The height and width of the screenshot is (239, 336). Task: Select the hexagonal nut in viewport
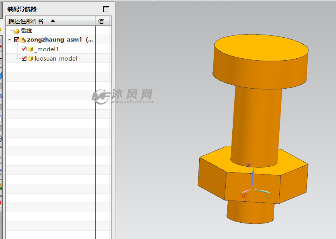click(x=253, y=182)
